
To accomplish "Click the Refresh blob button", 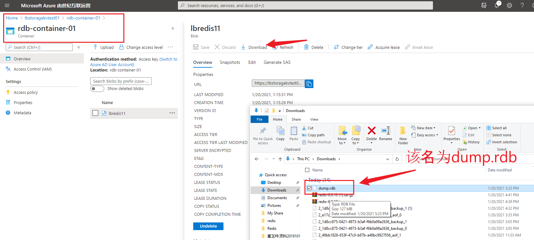I will 282,47.
